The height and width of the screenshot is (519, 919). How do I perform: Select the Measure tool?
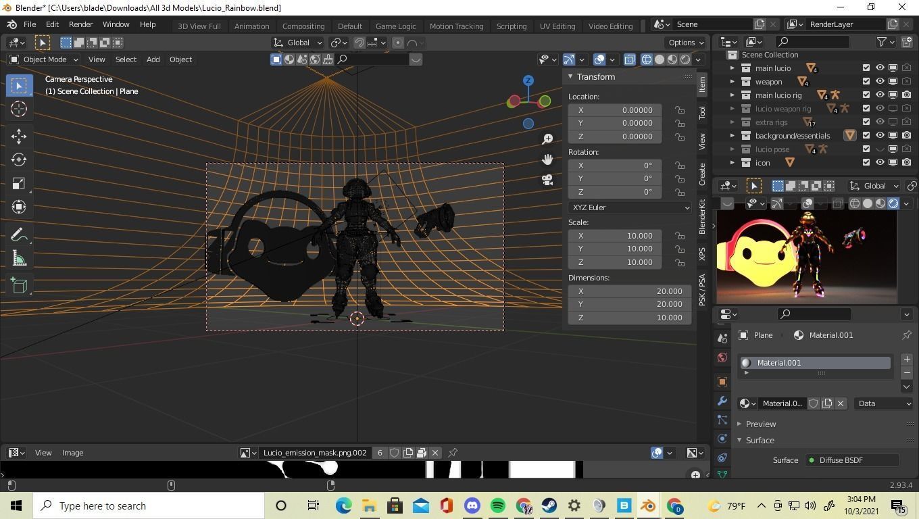click(19, 258)
